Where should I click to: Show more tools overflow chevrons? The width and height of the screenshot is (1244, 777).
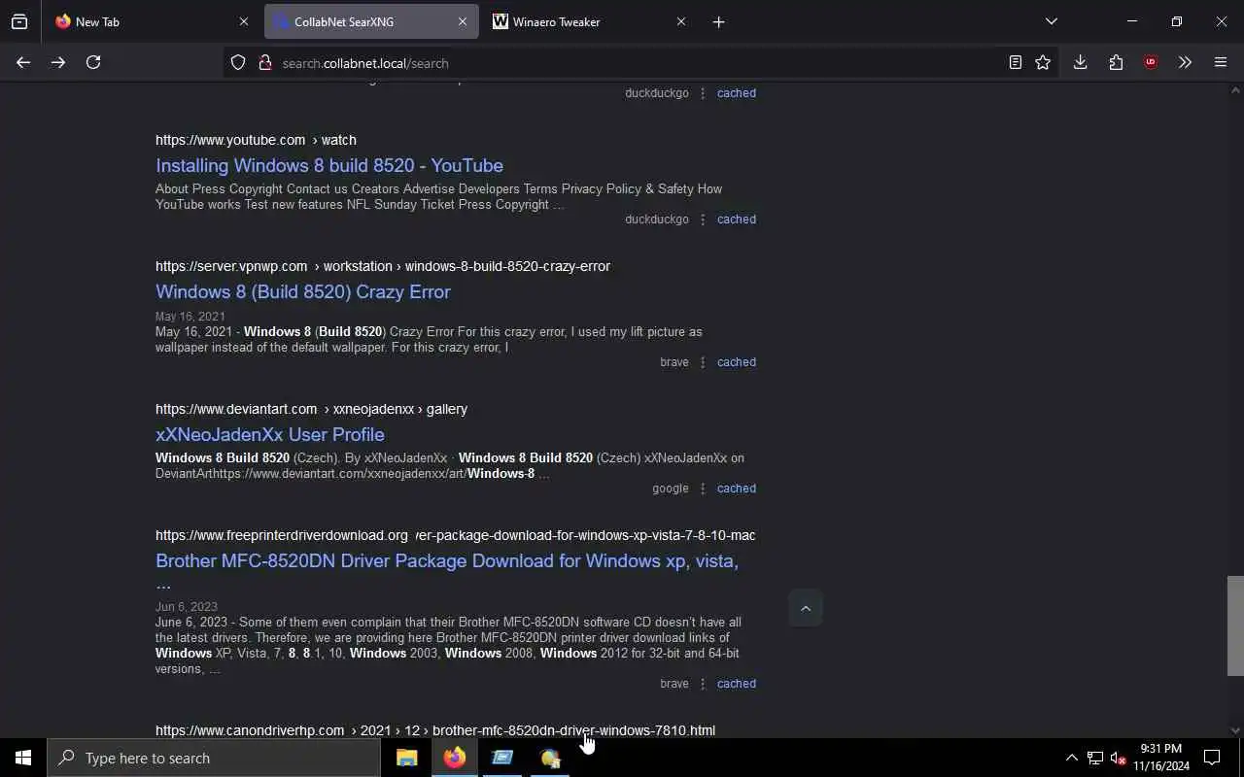(x=1185, y=62)
